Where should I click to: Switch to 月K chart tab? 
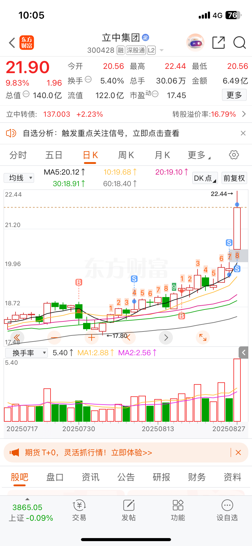(162, 155)
